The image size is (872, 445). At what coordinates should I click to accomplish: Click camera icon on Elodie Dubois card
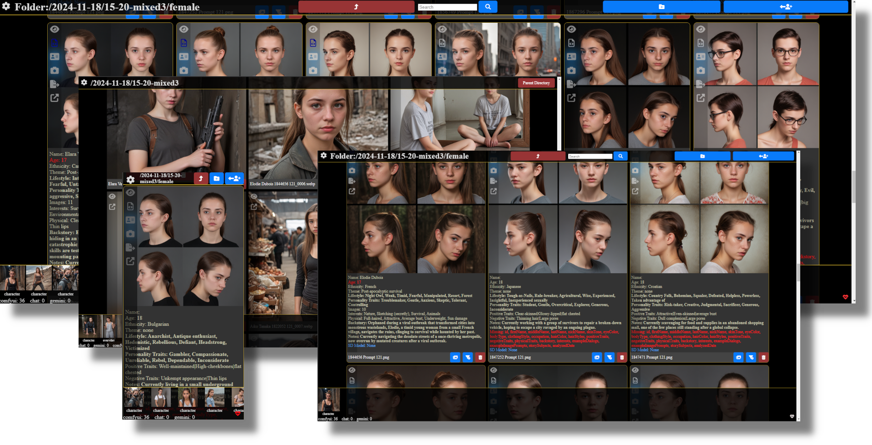[x=352, y=171]
